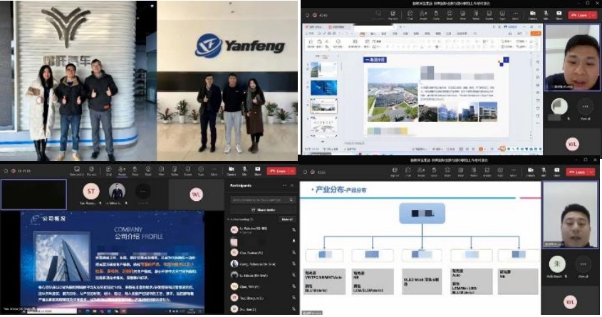Open More actions in the WPS presentation meeting
This screenshot has height=317, width=602.
(x=515, y=16)
